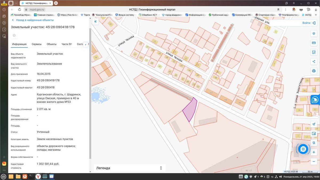Locate my position on map
The width and height of the screenshot is (320, 180).
tap(314, 124)
